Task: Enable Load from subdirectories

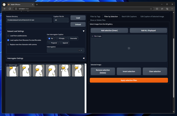Action: pyautogui.click(x=8, y=36)
